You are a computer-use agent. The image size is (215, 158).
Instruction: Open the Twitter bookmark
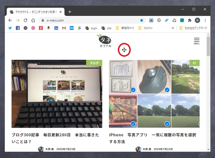click(x=10, y=28)
